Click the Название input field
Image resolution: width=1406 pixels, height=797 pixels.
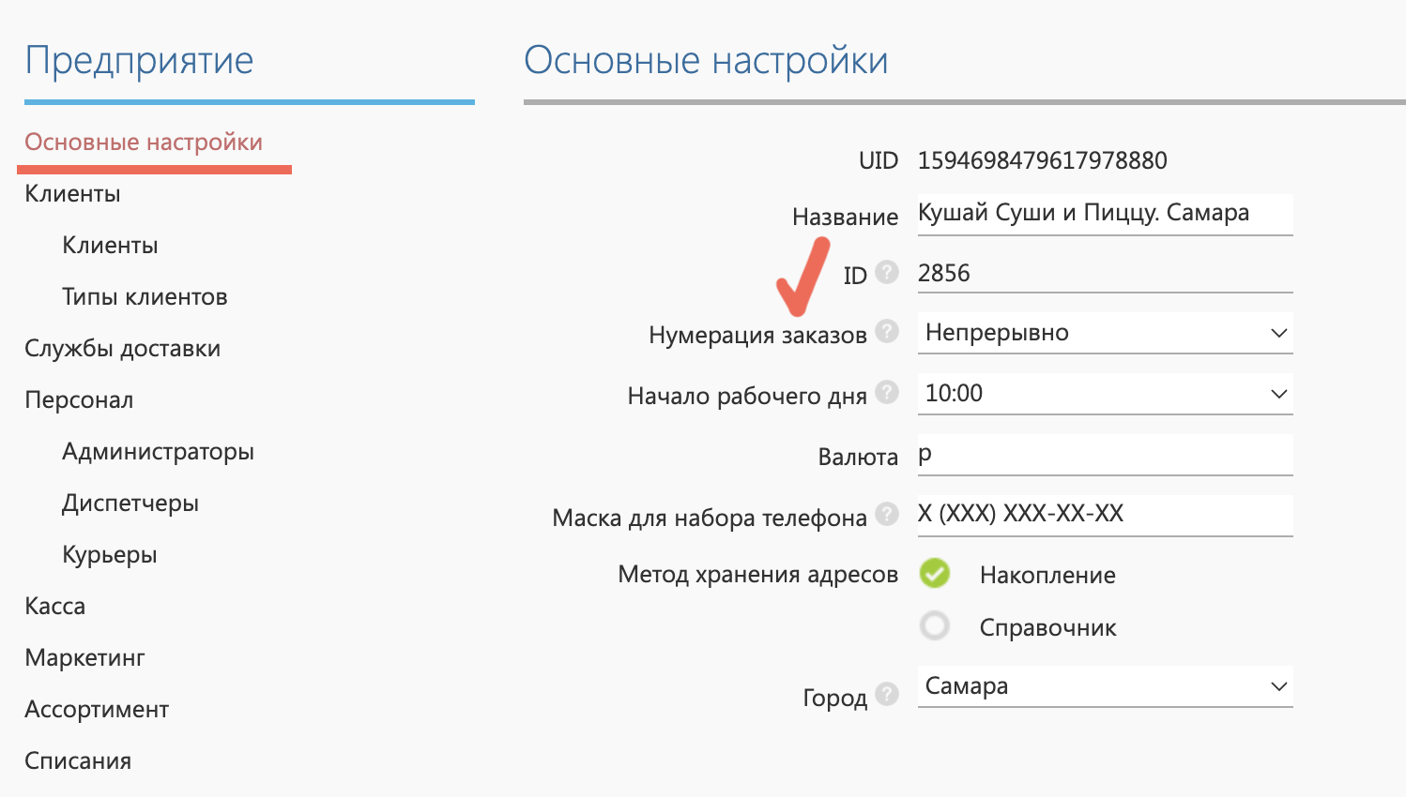[x=1105, y=214]
